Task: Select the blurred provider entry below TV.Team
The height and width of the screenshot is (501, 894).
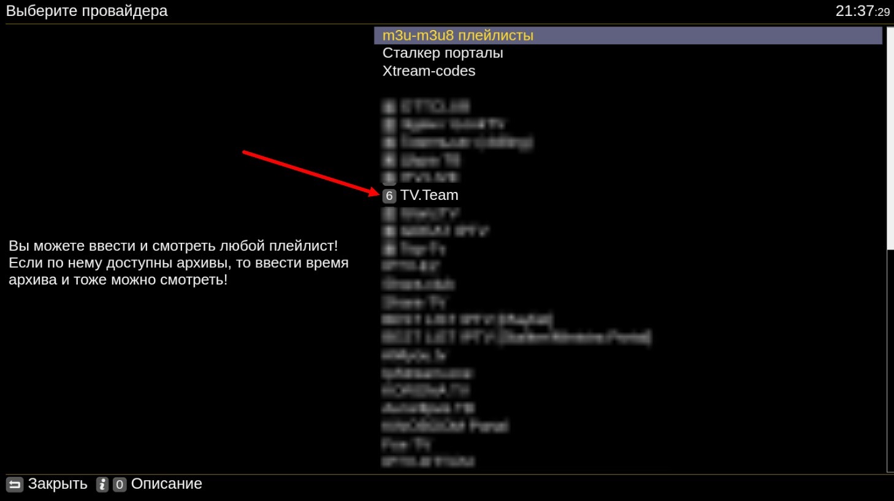Action: click(429, 213)
